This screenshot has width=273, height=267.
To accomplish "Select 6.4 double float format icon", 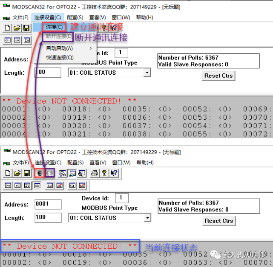I will [72, 185].
